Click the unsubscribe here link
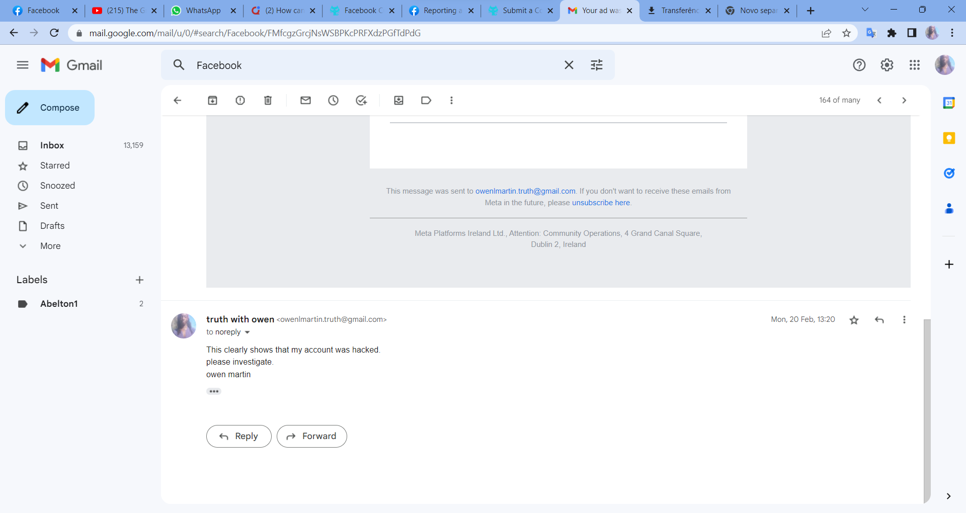The height and width of the screenshot is (513, 966). point(601,203)
